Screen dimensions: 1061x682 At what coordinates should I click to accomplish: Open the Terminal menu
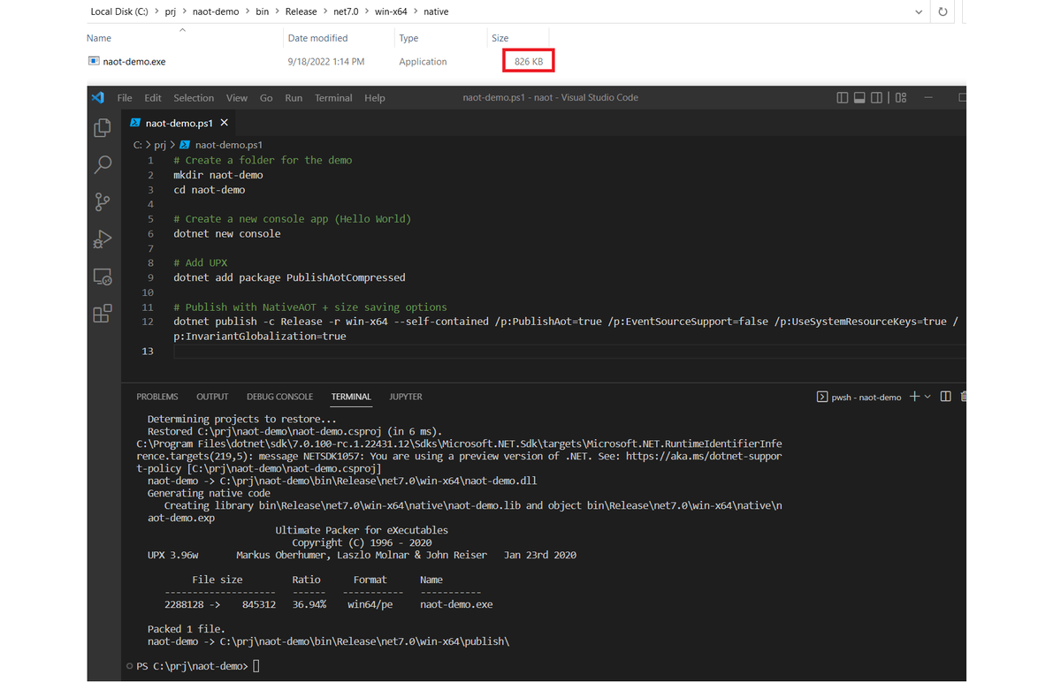point(333,98)
